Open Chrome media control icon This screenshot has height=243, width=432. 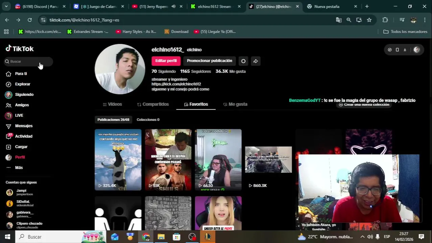[402, 20]
